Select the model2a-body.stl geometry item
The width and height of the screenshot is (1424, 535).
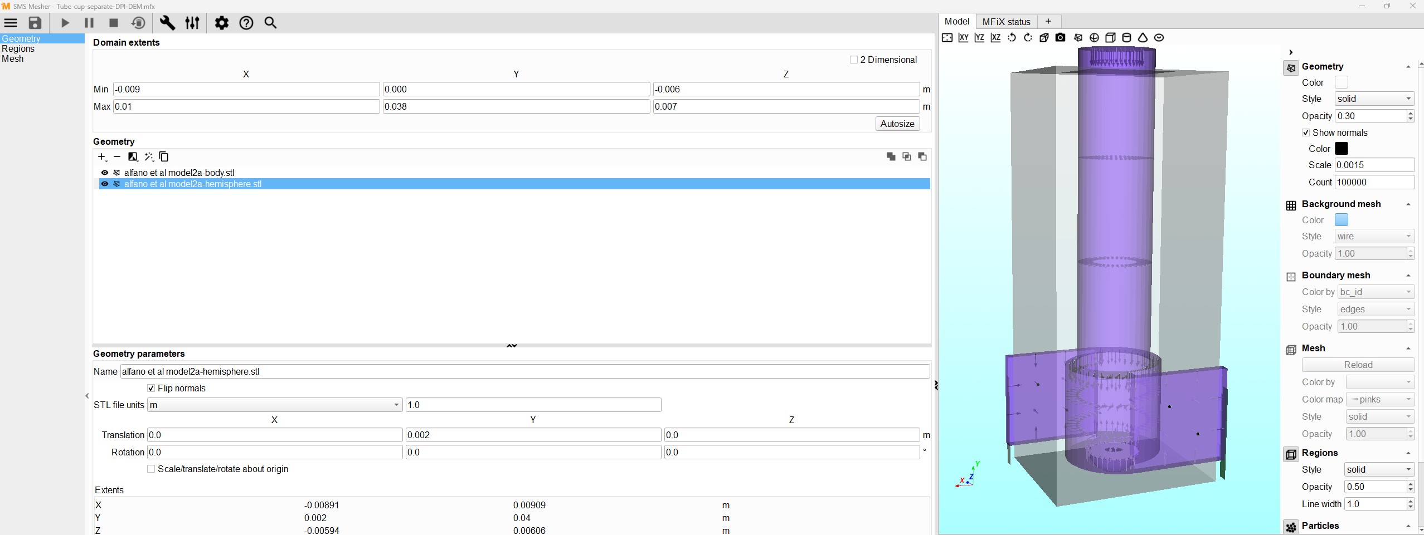(179, 173)
